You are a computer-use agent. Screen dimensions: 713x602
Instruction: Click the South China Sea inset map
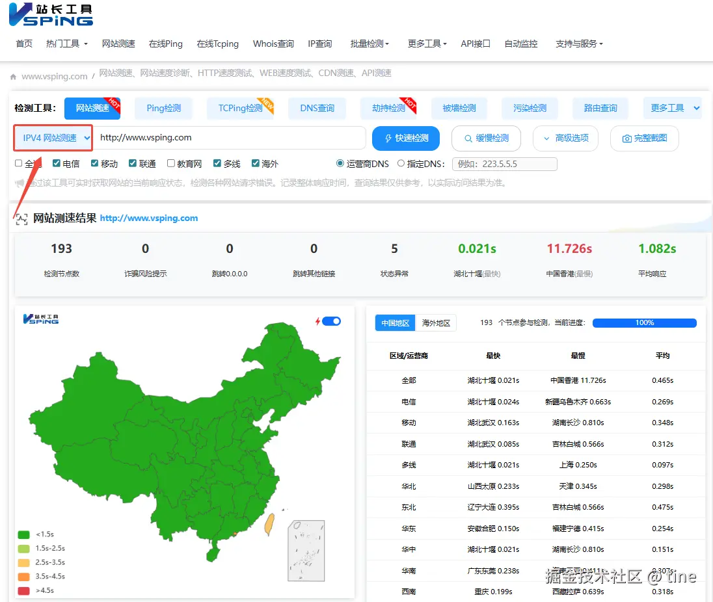click(x=306, y=551)
